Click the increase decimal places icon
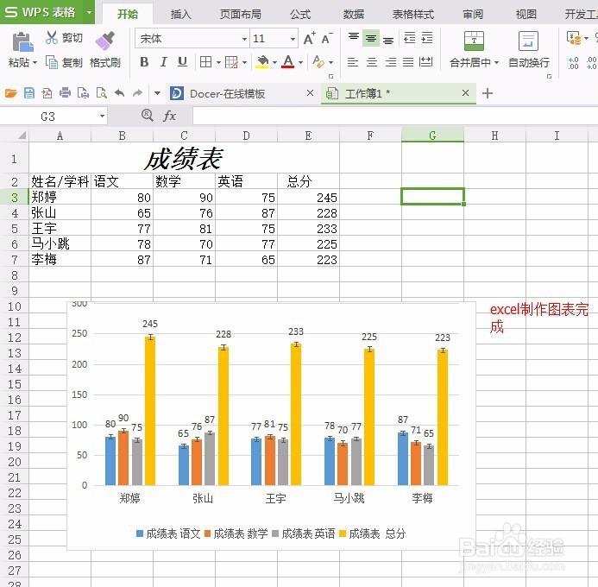 [573, 63]
